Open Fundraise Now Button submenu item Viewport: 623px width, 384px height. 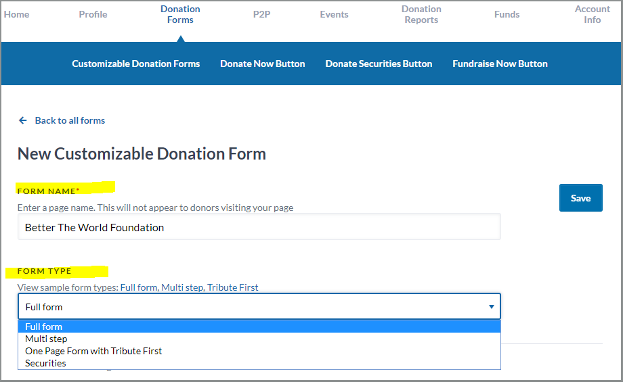pyautogui.click(x=500, y=64)
